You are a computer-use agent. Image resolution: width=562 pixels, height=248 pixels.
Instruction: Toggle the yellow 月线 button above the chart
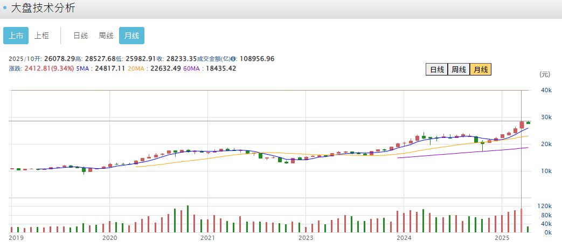point(480,70)
